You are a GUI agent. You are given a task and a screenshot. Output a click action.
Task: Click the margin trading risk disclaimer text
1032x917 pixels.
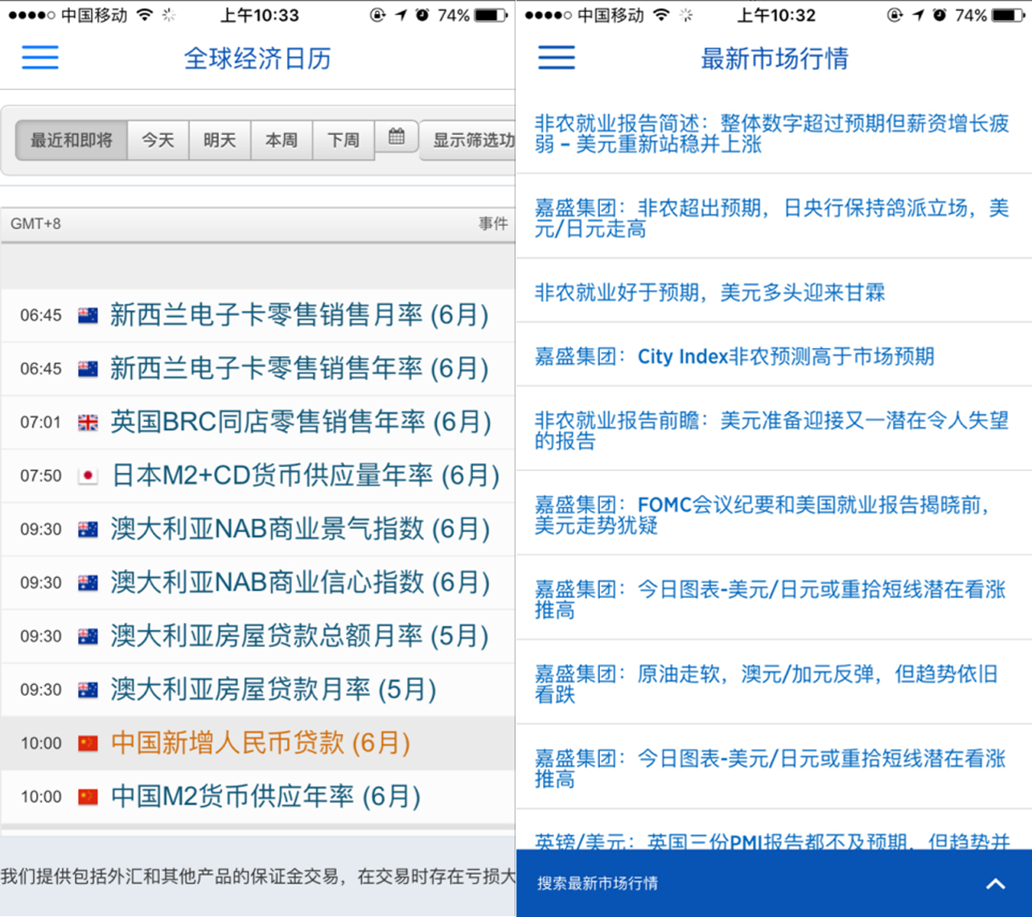point(257,876)
